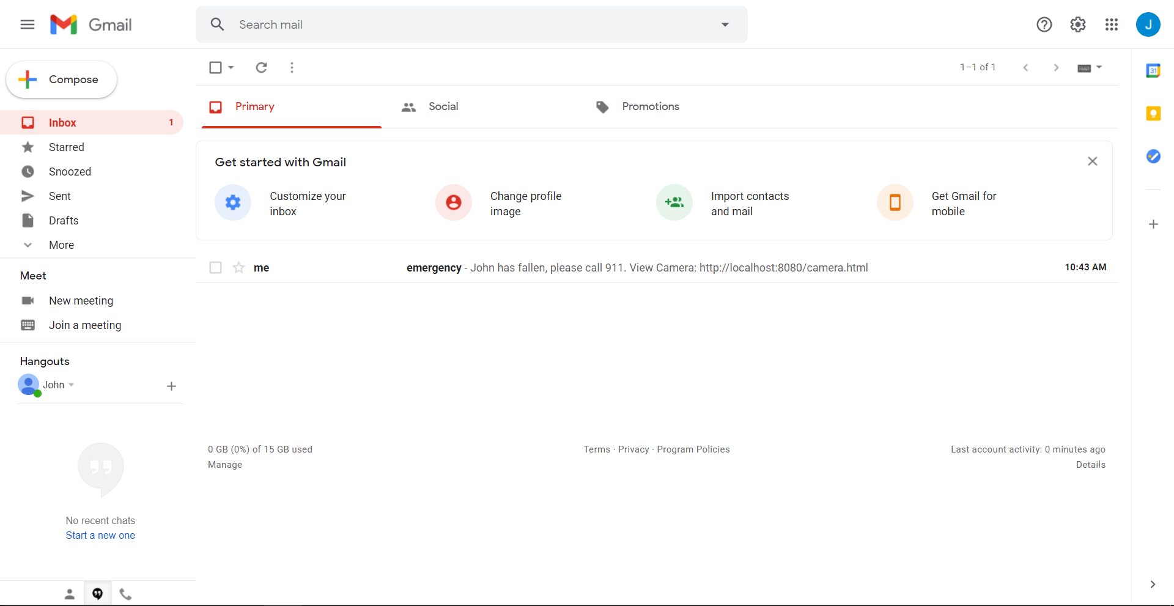Screen dimensions: 1174x606
Task: Open the Inbox folder
Action: [x=92, y=122]
